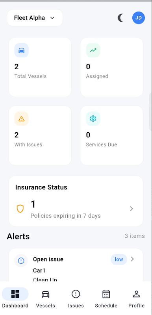Click the blue alert info icon
Screen dimensions: 152x315
[21, 261]
